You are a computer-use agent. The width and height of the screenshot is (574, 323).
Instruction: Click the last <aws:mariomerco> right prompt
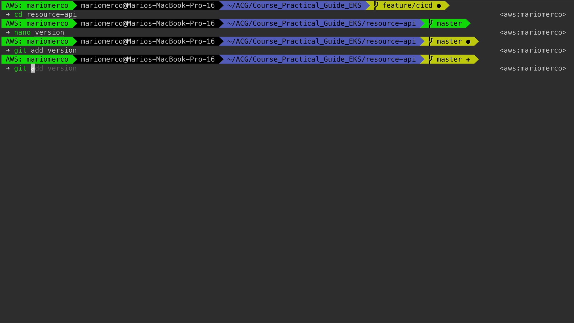(x=533, y=68)
